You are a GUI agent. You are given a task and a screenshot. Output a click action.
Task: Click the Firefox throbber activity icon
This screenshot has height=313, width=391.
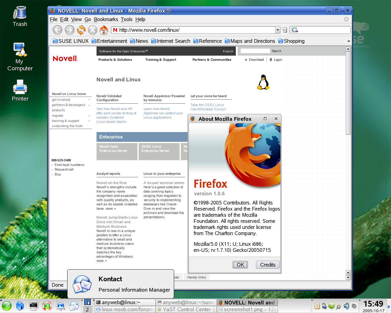tap(346, 19)
